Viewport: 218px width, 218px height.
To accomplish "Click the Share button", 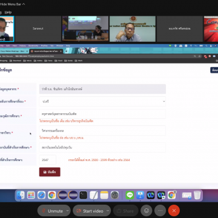I will (x=125, y=211).
